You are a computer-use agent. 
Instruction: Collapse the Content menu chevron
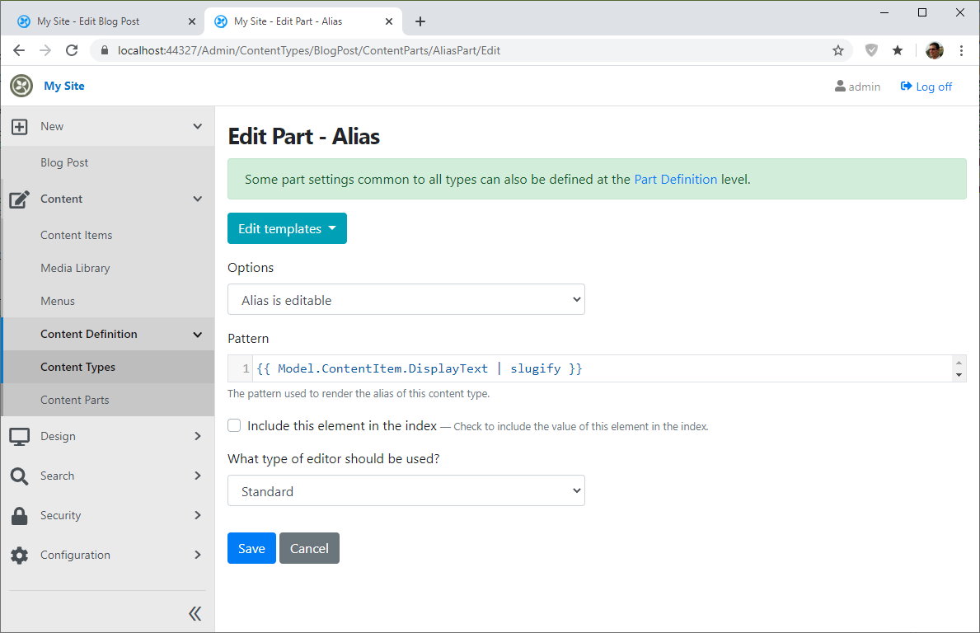[198, 199]
